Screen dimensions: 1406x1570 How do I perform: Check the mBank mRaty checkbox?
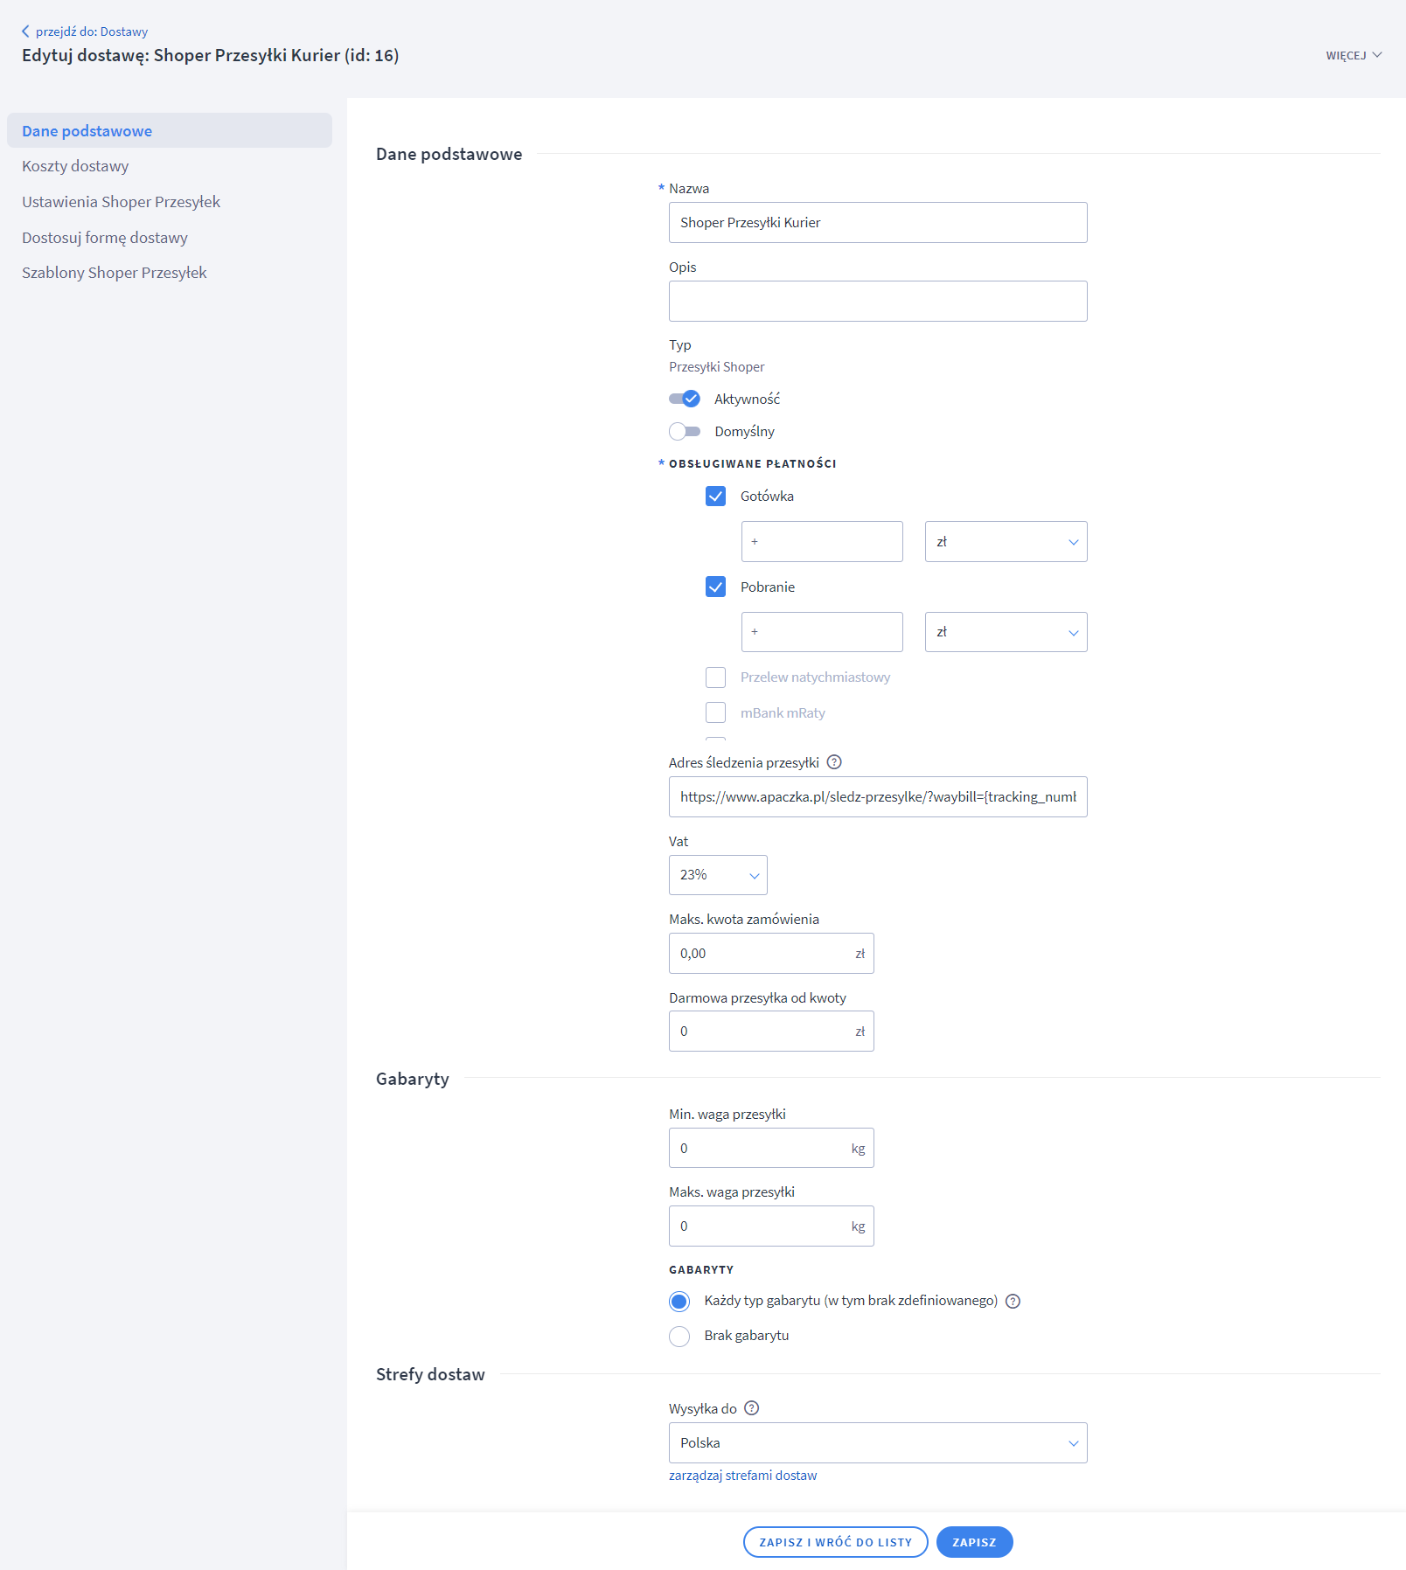[x=715, y=713]
